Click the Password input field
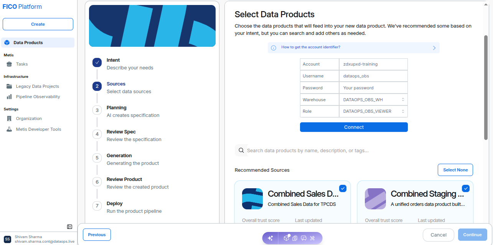Image resolution: width=493 pixels, height=245 pixels. 373,88
